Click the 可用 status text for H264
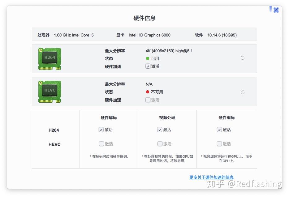289x197 pixels. click(x=155, y=58)
